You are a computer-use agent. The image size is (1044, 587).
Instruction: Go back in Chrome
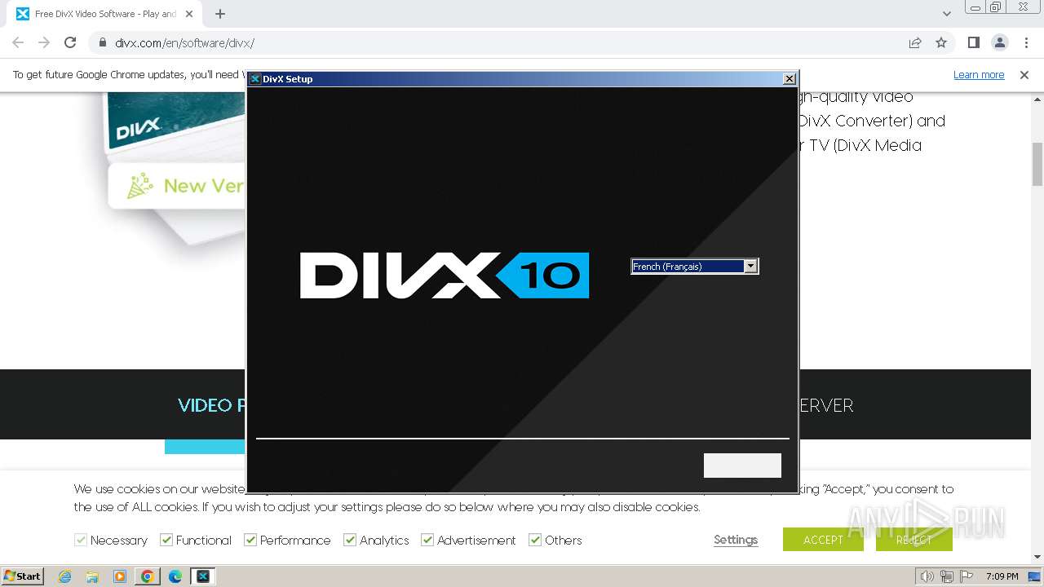point(18,42)
